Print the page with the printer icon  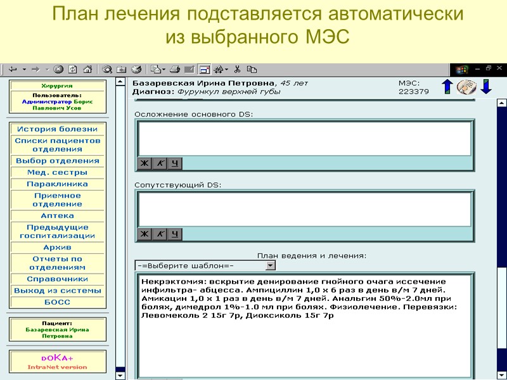[x=175, y=69]
